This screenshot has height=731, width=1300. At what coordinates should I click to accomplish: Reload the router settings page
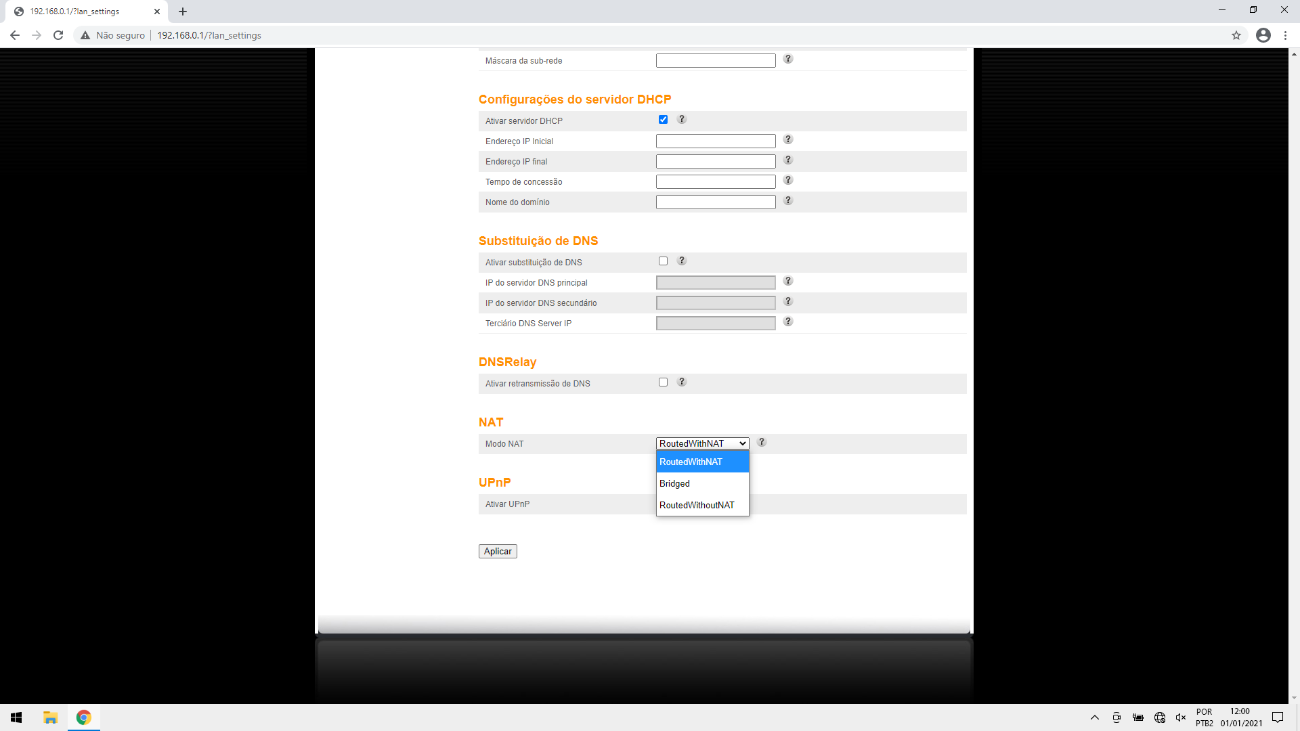point(58,35)
